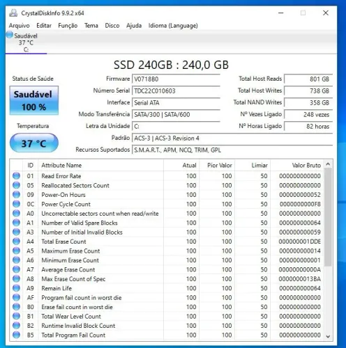Click the status orb for Total Wear Level Count
Screen dimensions: 346x348
[16, 316]
